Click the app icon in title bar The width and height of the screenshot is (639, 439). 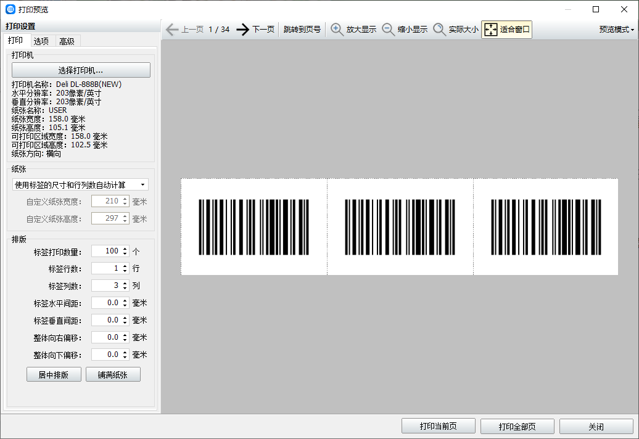point(10,9)
